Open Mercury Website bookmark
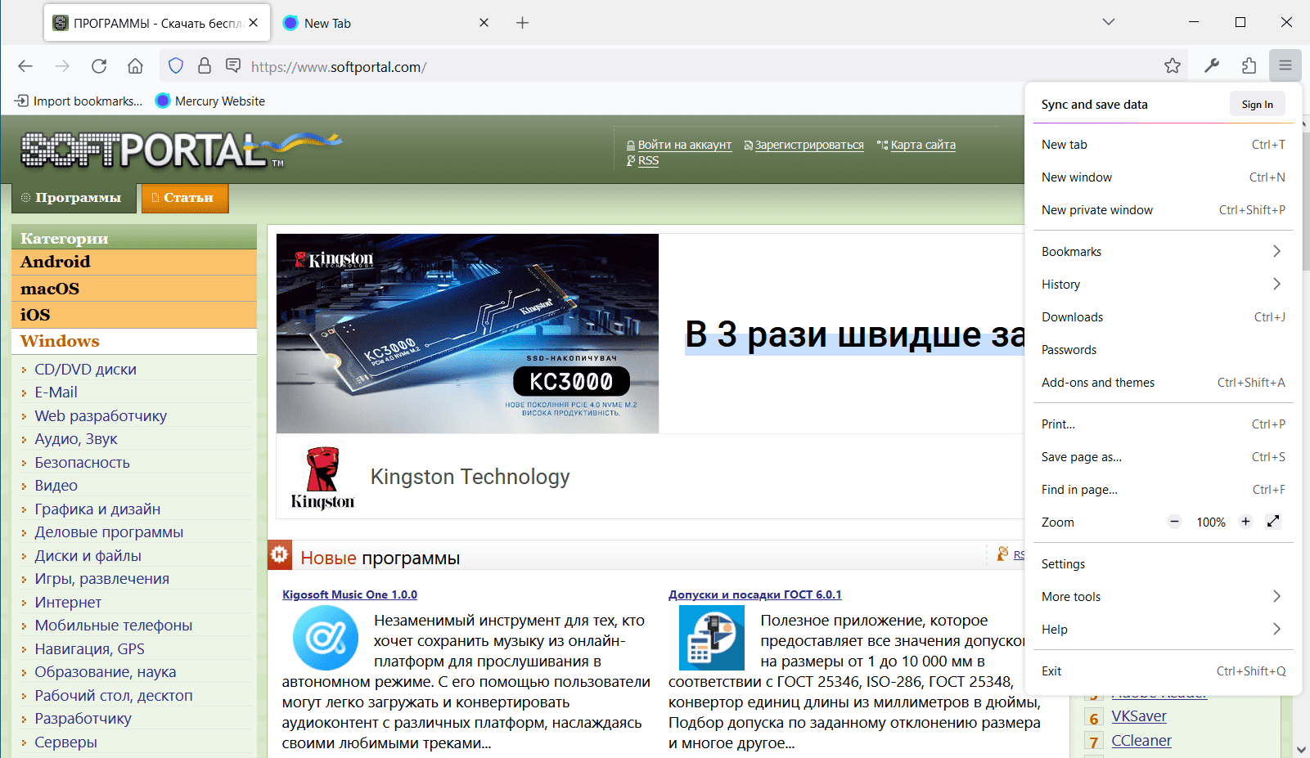 click(x=210, y=101)
